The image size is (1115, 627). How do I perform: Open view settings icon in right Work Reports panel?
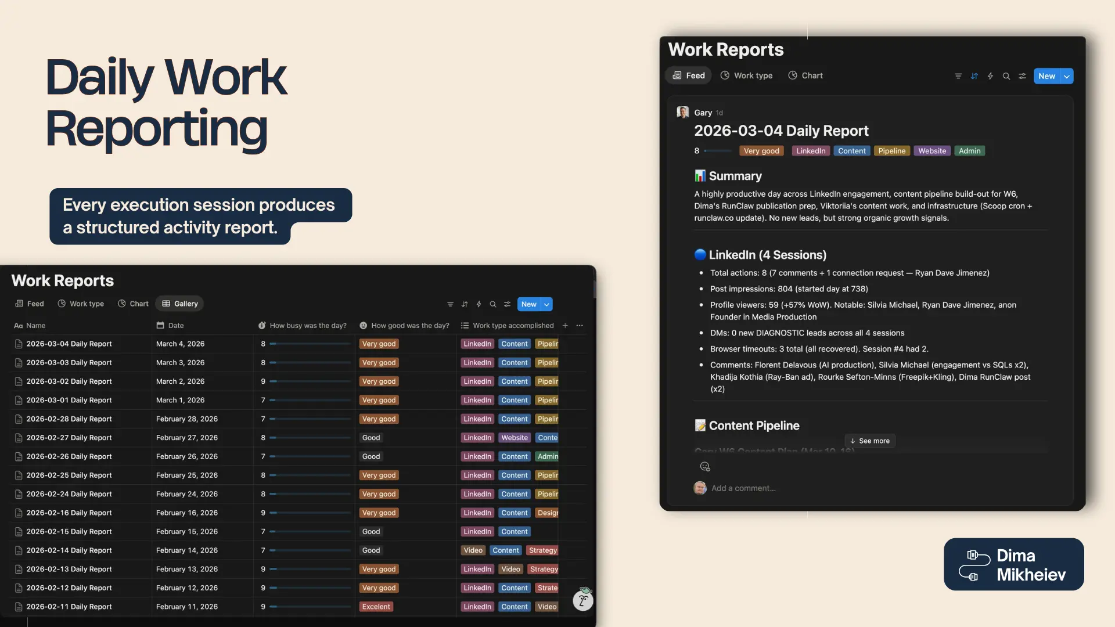1022,76
